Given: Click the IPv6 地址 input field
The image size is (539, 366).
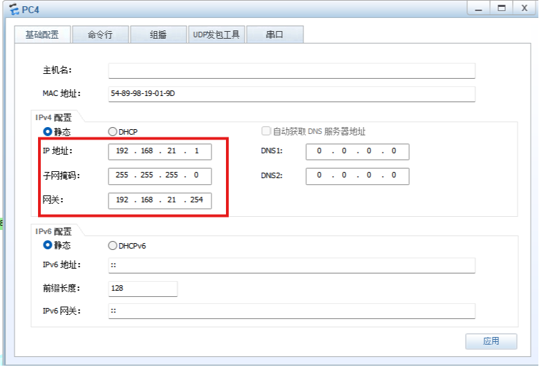Looking at the screenshot, I should (x=292, y=266).
